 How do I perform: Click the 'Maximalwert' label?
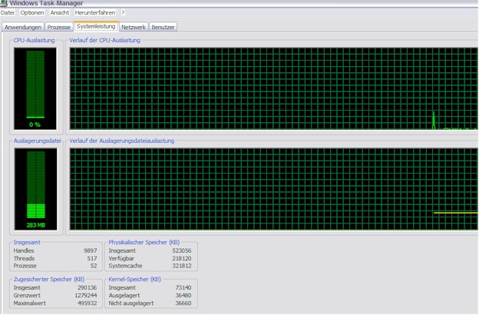(30, 303)
